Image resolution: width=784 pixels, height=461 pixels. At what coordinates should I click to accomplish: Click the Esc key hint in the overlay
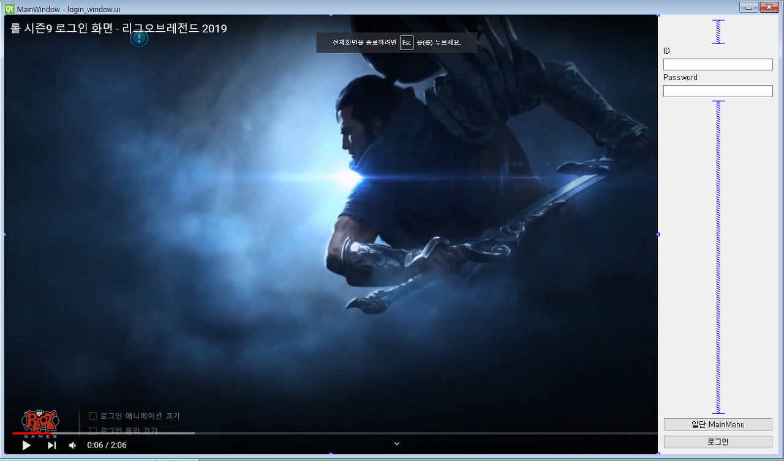(x=407, y=42)
